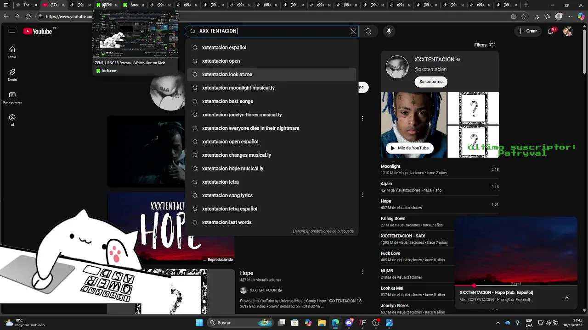The image size is (588, 330).
Task: Open Microsoft Edge from the taskbar
Action: coord(335,323)
